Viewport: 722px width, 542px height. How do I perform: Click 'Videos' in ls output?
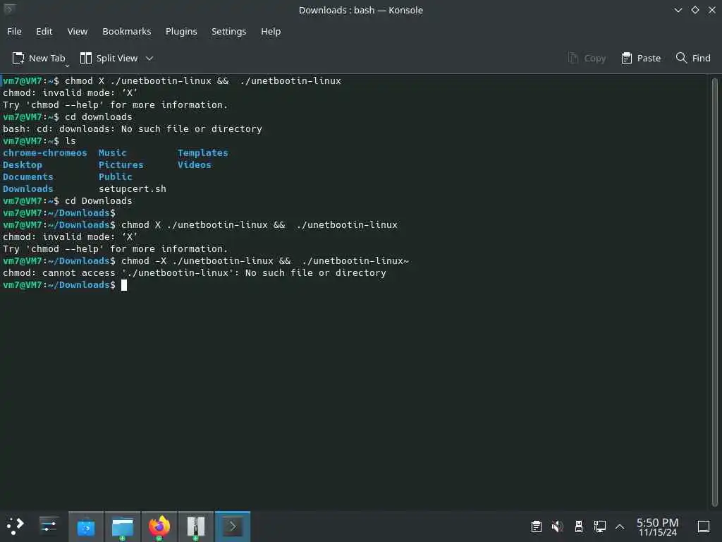[195, 165]
